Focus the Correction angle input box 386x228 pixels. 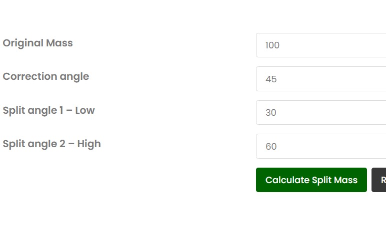pos(320,79)
